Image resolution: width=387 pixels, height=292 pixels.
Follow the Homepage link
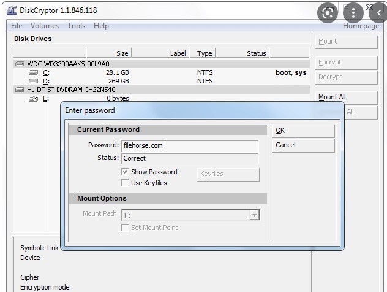pos(361,26)
